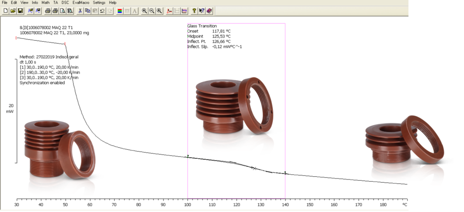
Task: Click the New document icon
Action: click(x=5, y=10)
